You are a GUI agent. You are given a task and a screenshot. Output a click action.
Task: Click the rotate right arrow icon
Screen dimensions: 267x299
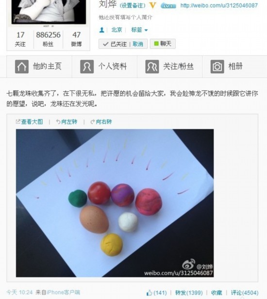93,122
